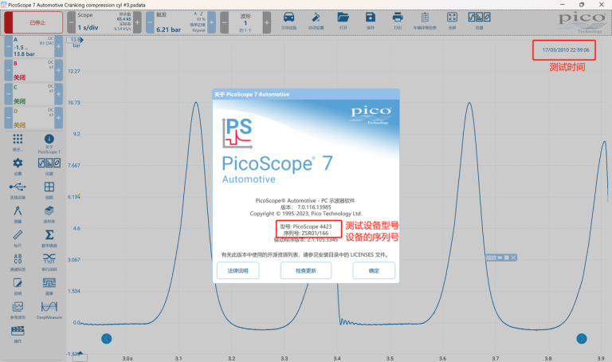Image resolution: width=612 pixels, height=362 pixels.
Task: Increase Channel C range with plus
Action: [x=58, y=94]
